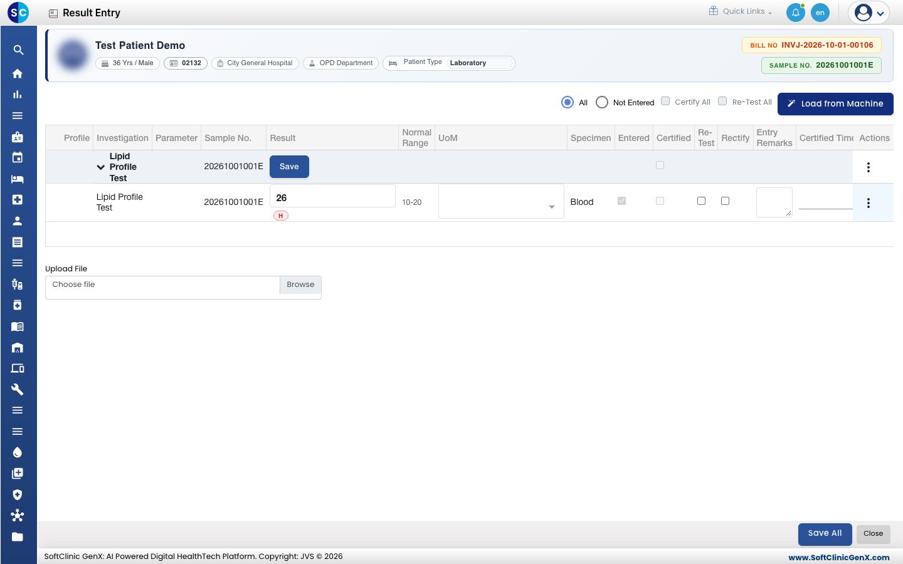This screenshot has height=564, width=903.
Task: Open the Patient Type Laboratory selector
Action: 480,63
